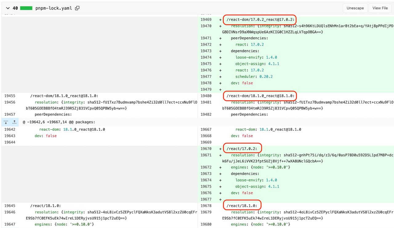The width and height of the screenshot is (394, 228).
Task: Copy the pnpm-lock.yaml file path
Action: 77,8
